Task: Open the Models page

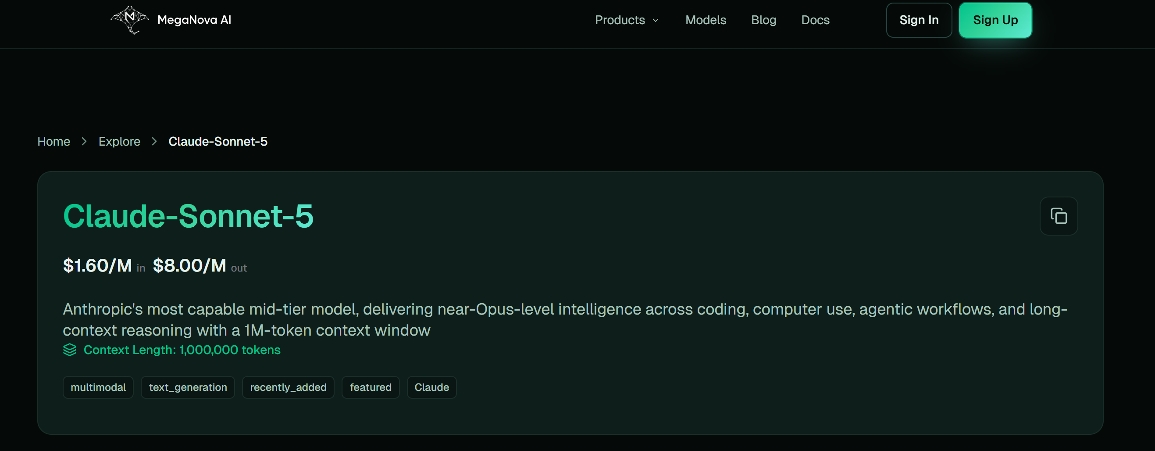Action: [705, 20]
